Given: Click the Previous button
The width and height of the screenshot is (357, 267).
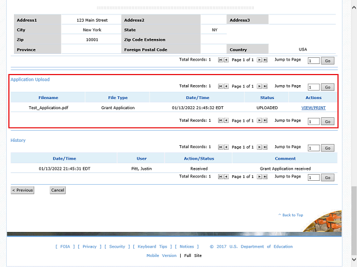Looking at the screenshot, I should point(22,190).
